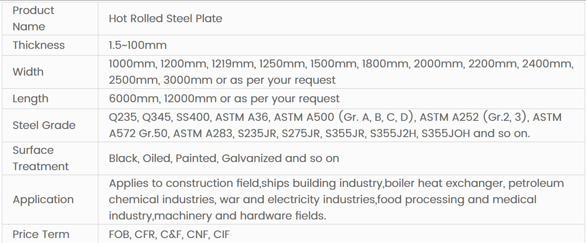Click the Surface Treatment label cell
Image resolution: width=586 pixels, height=243 pixels.
click(x=40, y=158)
